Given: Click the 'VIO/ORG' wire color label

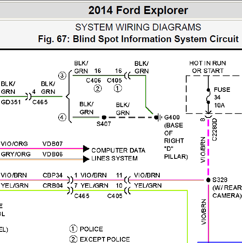Looking at the screenshot, I should pos(14,144).
